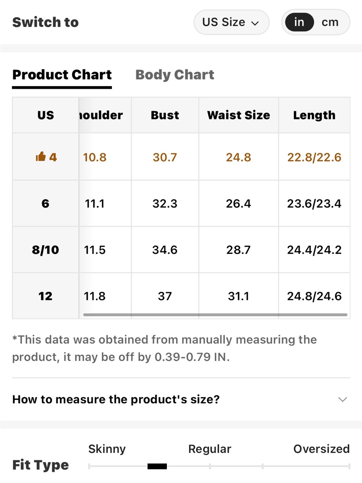Click the Regular fit label
Viewport: 362px width, 483px height.
click(210, 449)
